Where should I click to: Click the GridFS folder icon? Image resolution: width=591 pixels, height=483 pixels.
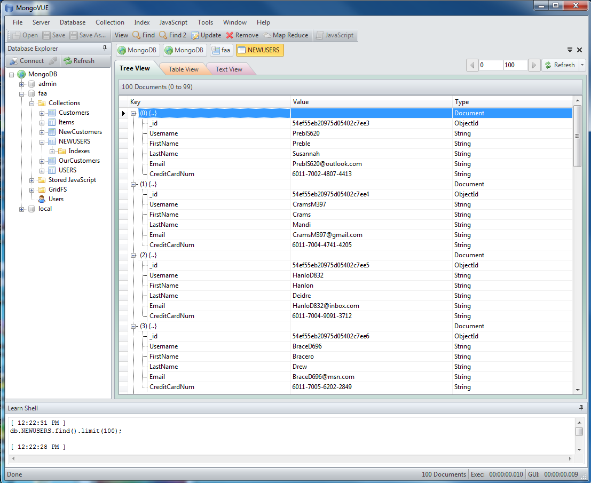click(x=42, y=189)
